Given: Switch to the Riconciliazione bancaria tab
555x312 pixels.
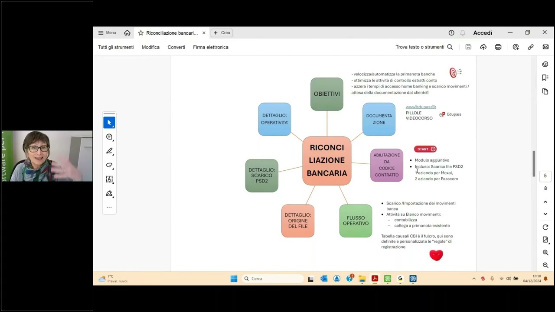Looking at the screenshot, I should coord(172,33).
